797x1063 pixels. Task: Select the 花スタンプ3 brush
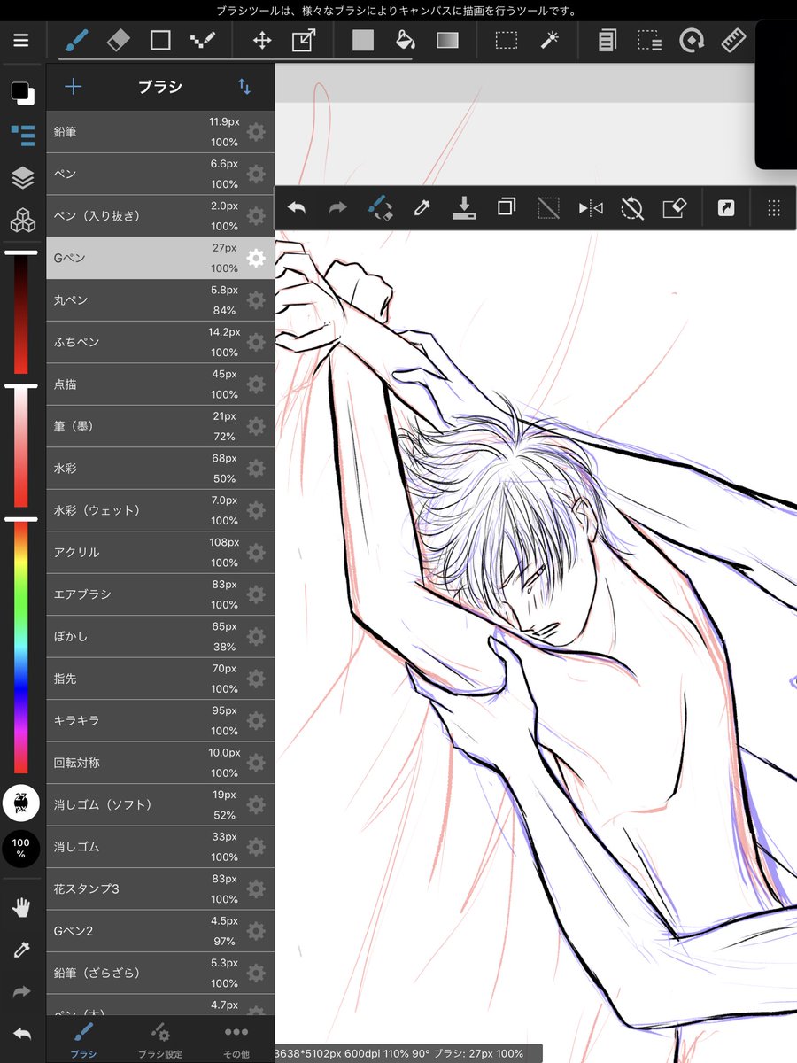click(160, 888)
